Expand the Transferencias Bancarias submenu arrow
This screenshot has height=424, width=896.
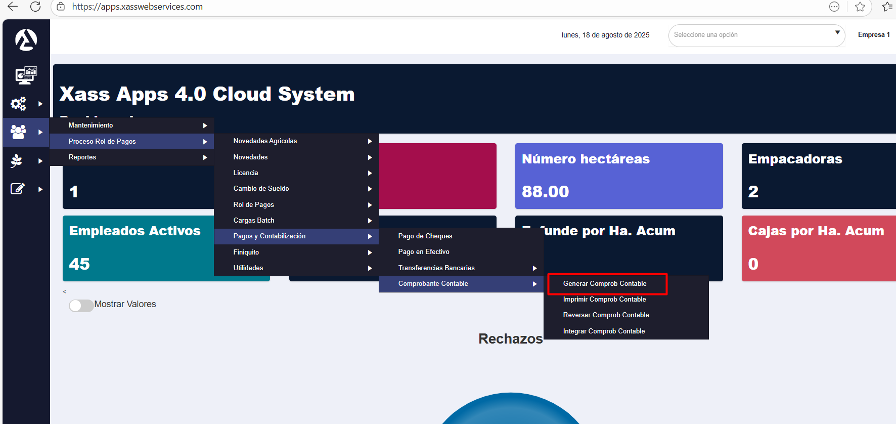pos(534,268)
